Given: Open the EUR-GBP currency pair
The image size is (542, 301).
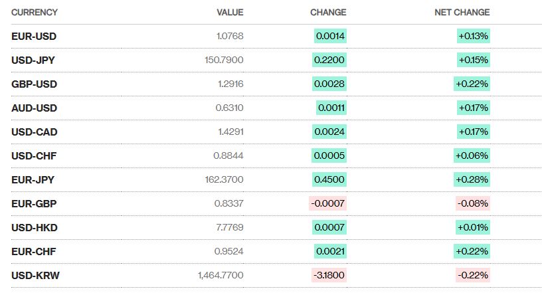Looking at the screenshot, I should [x=34, y=203].
